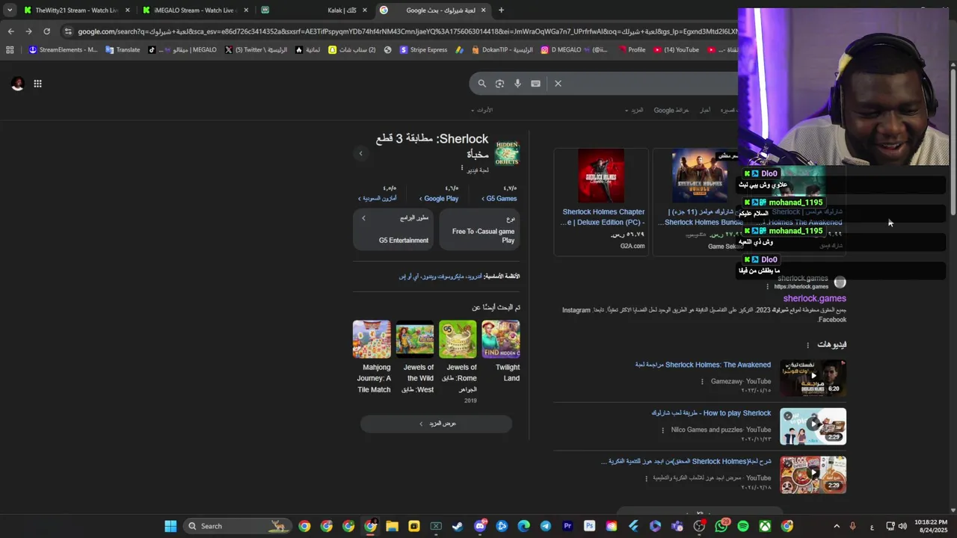Play the 6:20 Gamezawy video thumbnail
Screen dimensions: 957x538
click(813, 378)
